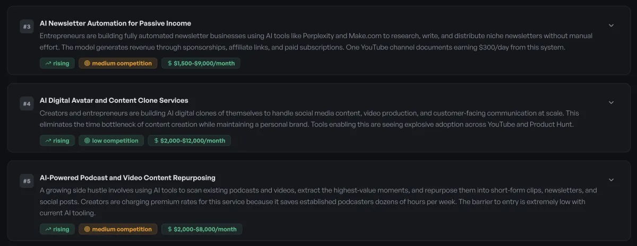
Task: Click the #4 rank badge
Action: (x=27, y=104)
